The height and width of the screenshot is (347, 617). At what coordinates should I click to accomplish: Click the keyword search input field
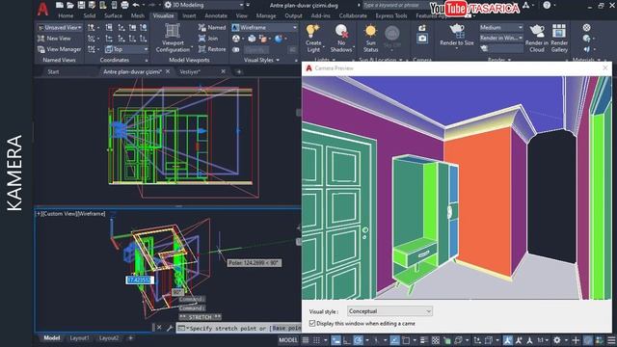(x=394, y=5)
